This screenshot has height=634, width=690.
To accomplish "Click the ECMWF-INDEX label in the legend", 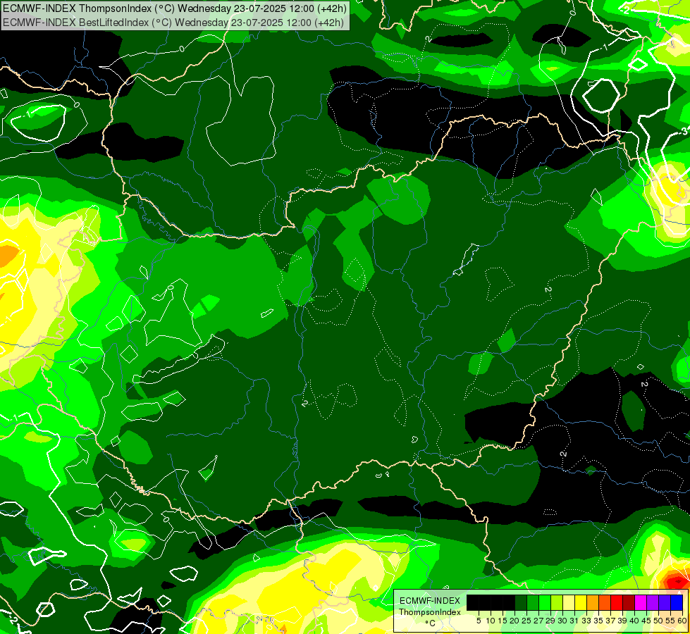I will 430,601.
